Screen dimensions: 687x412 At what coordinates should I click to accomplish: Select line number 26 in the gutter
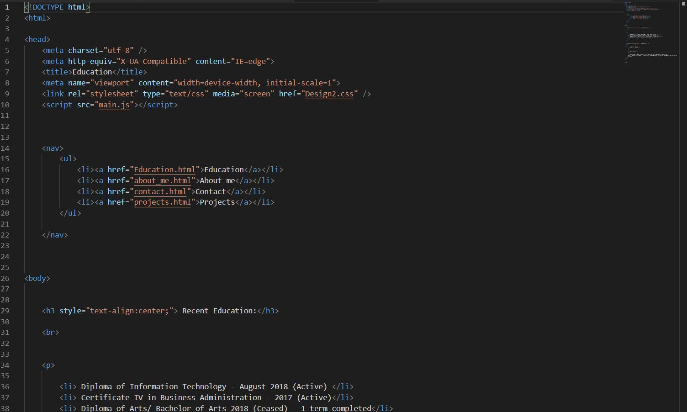[x=5, y=279]
